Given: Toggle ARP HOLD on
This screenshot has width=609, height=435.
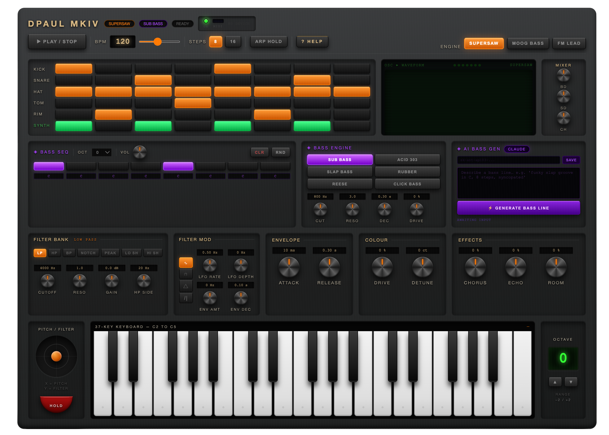Looking at the screenshot, I should 268,41.
